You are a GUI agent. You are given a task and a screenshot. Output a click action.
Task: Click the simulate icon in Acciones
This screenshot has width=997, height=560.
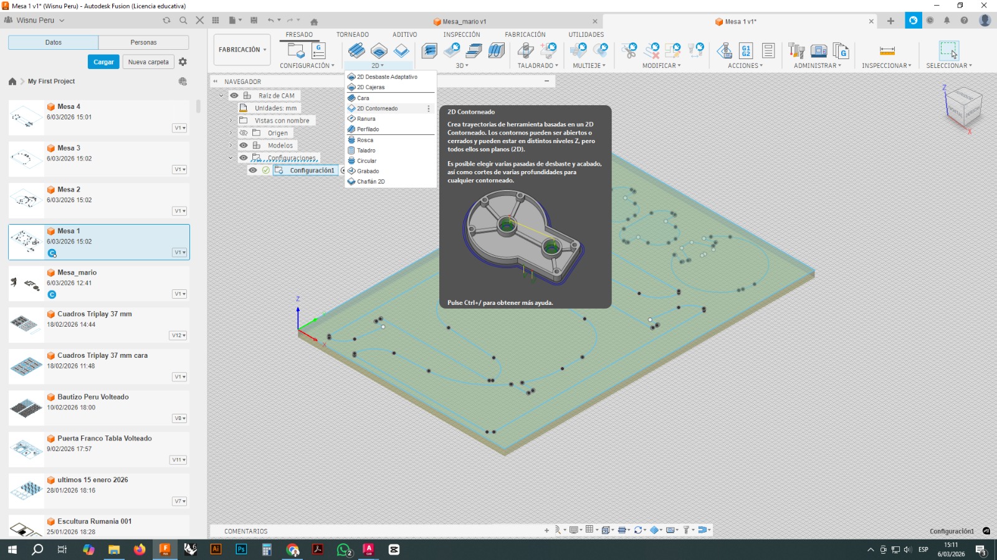(x=724, y=50)
